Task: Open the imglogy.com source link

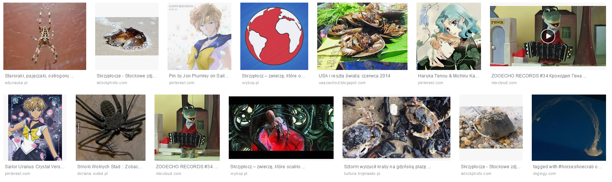Action: point(544,173)
